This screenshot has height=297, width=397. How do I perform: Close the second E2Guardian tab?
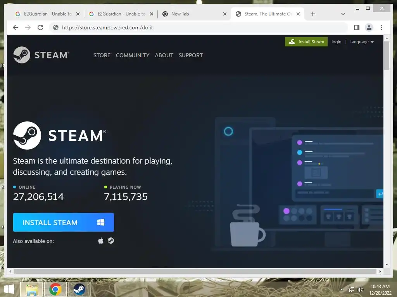(152, 14)
